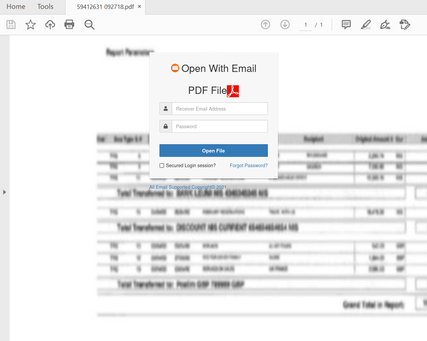The height and width of the screenshot is (341, 427).
Task: Open the Forgot Password? link
Action: (x=249, y=166)
